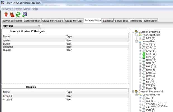Switch to the Statistics tab
The width and height of the screenshot is (173, 112).
tap(108, 21)
